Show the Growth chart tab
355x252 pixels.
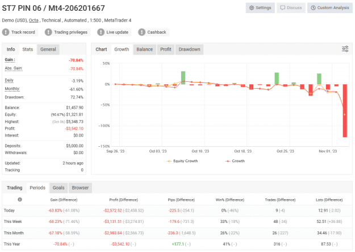(x=122, y=49)
